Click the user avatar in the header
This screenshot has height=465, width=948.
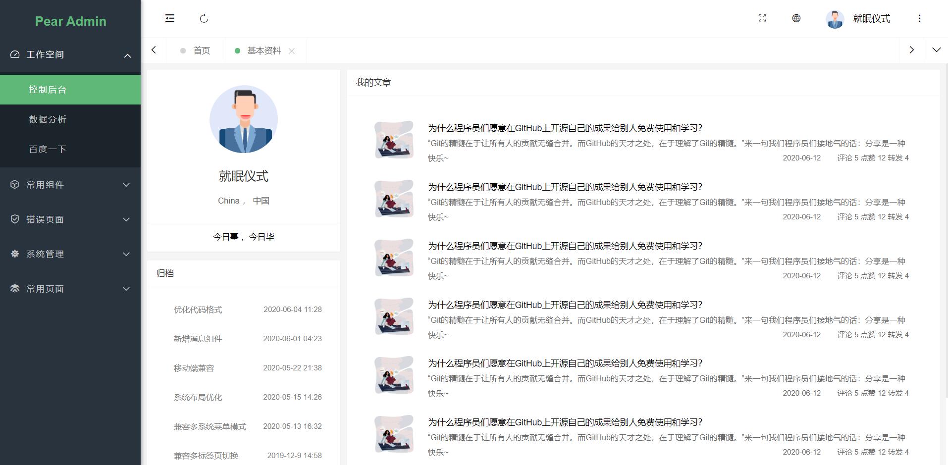point(835,19)
